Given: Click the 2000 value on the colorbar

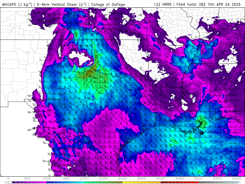Looking at the screenshot, I should coord(85,178).
